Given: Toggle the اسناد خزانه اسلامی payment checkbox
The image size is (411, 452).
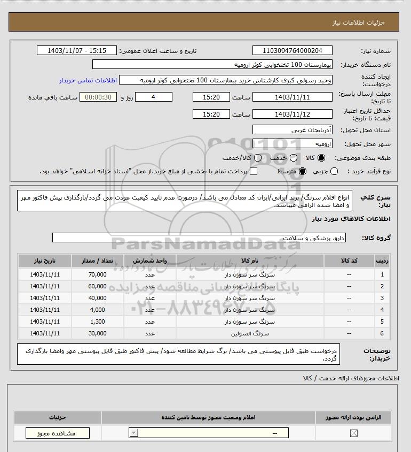Looking at the screenshot, I should [254, 172].
